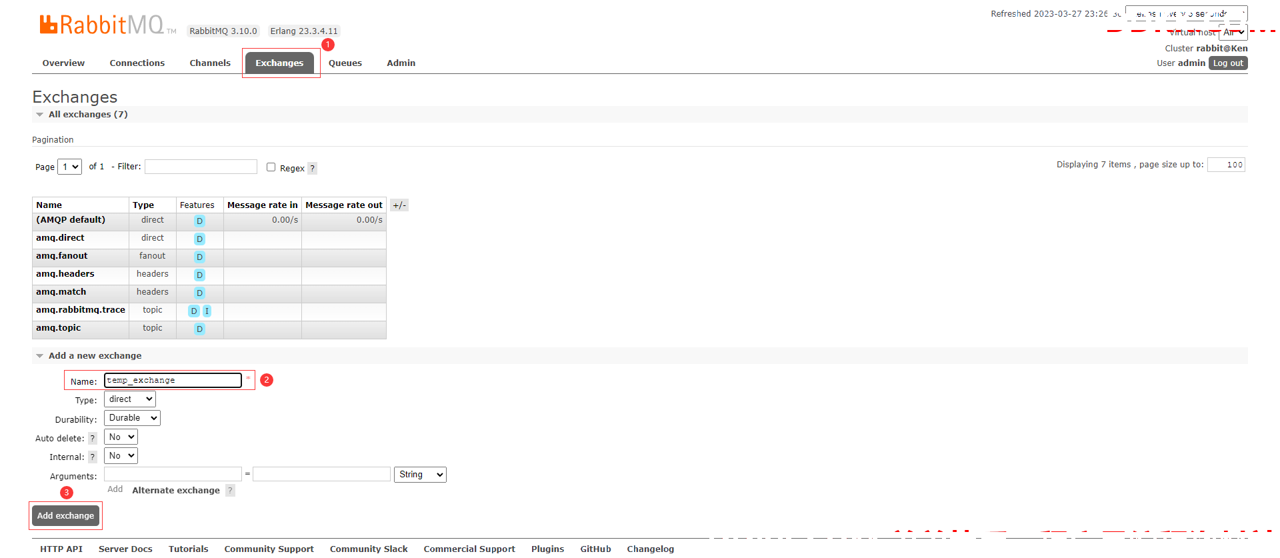Open the Auto delete dropdown

point(121,437)
